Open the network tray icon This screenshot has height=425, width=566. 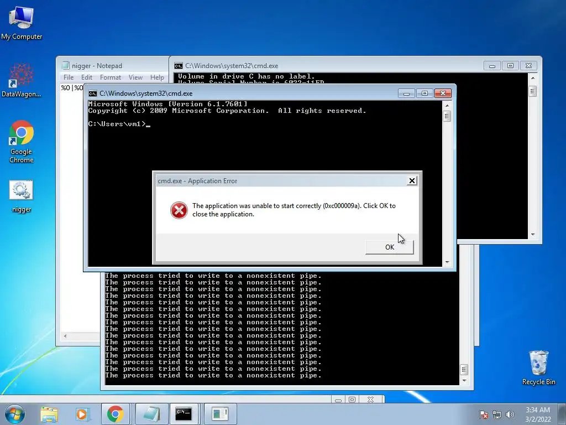[497, 414]
